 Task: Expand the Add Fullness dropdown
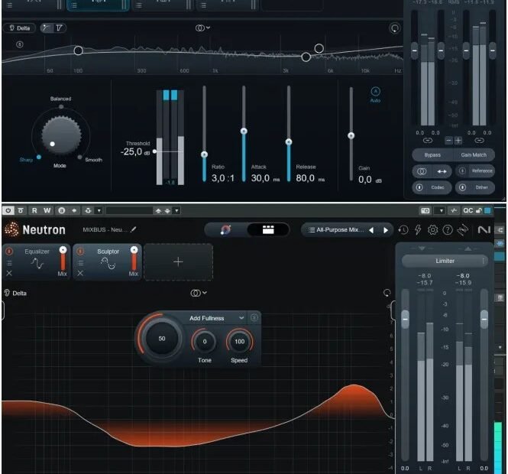point(241,318)
